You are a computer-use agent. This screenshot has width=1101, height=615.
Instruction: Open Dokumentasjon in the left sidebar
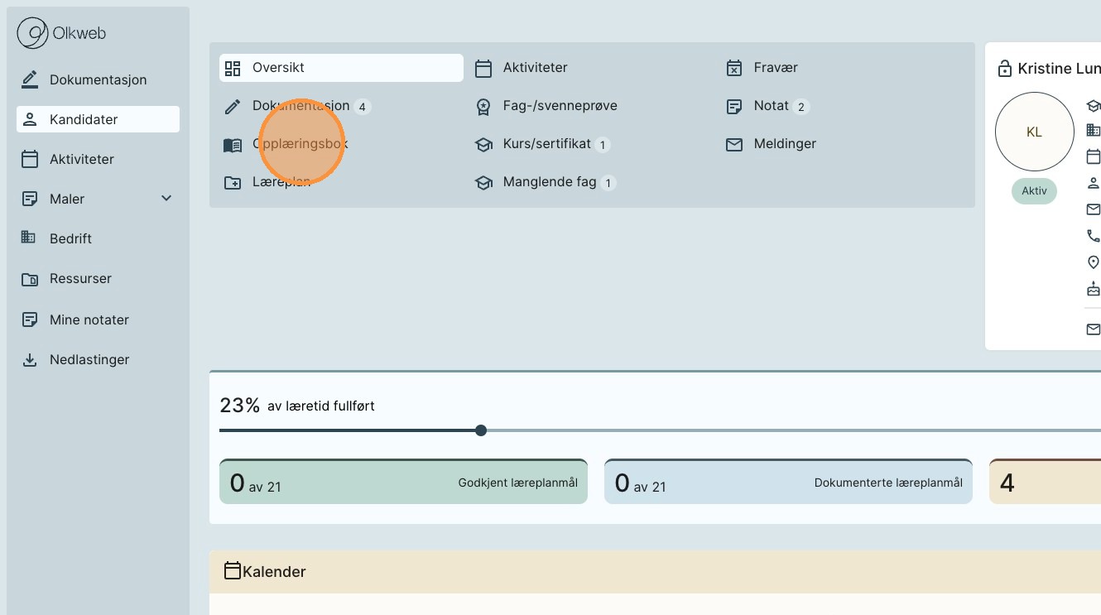click(98, 79)
